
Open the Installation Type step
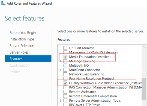[x=22, y=39]
